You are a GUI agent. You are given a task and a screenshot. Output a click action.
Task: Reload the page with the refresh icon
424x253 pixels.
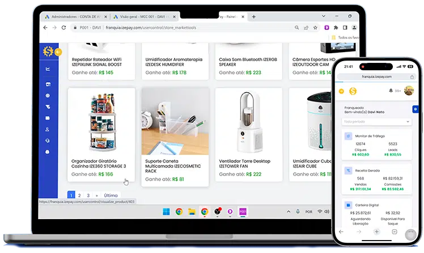click(64, 28)
